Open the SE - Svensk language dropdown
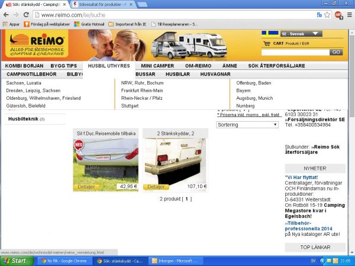The image size is (355, 266). point(301,34)
